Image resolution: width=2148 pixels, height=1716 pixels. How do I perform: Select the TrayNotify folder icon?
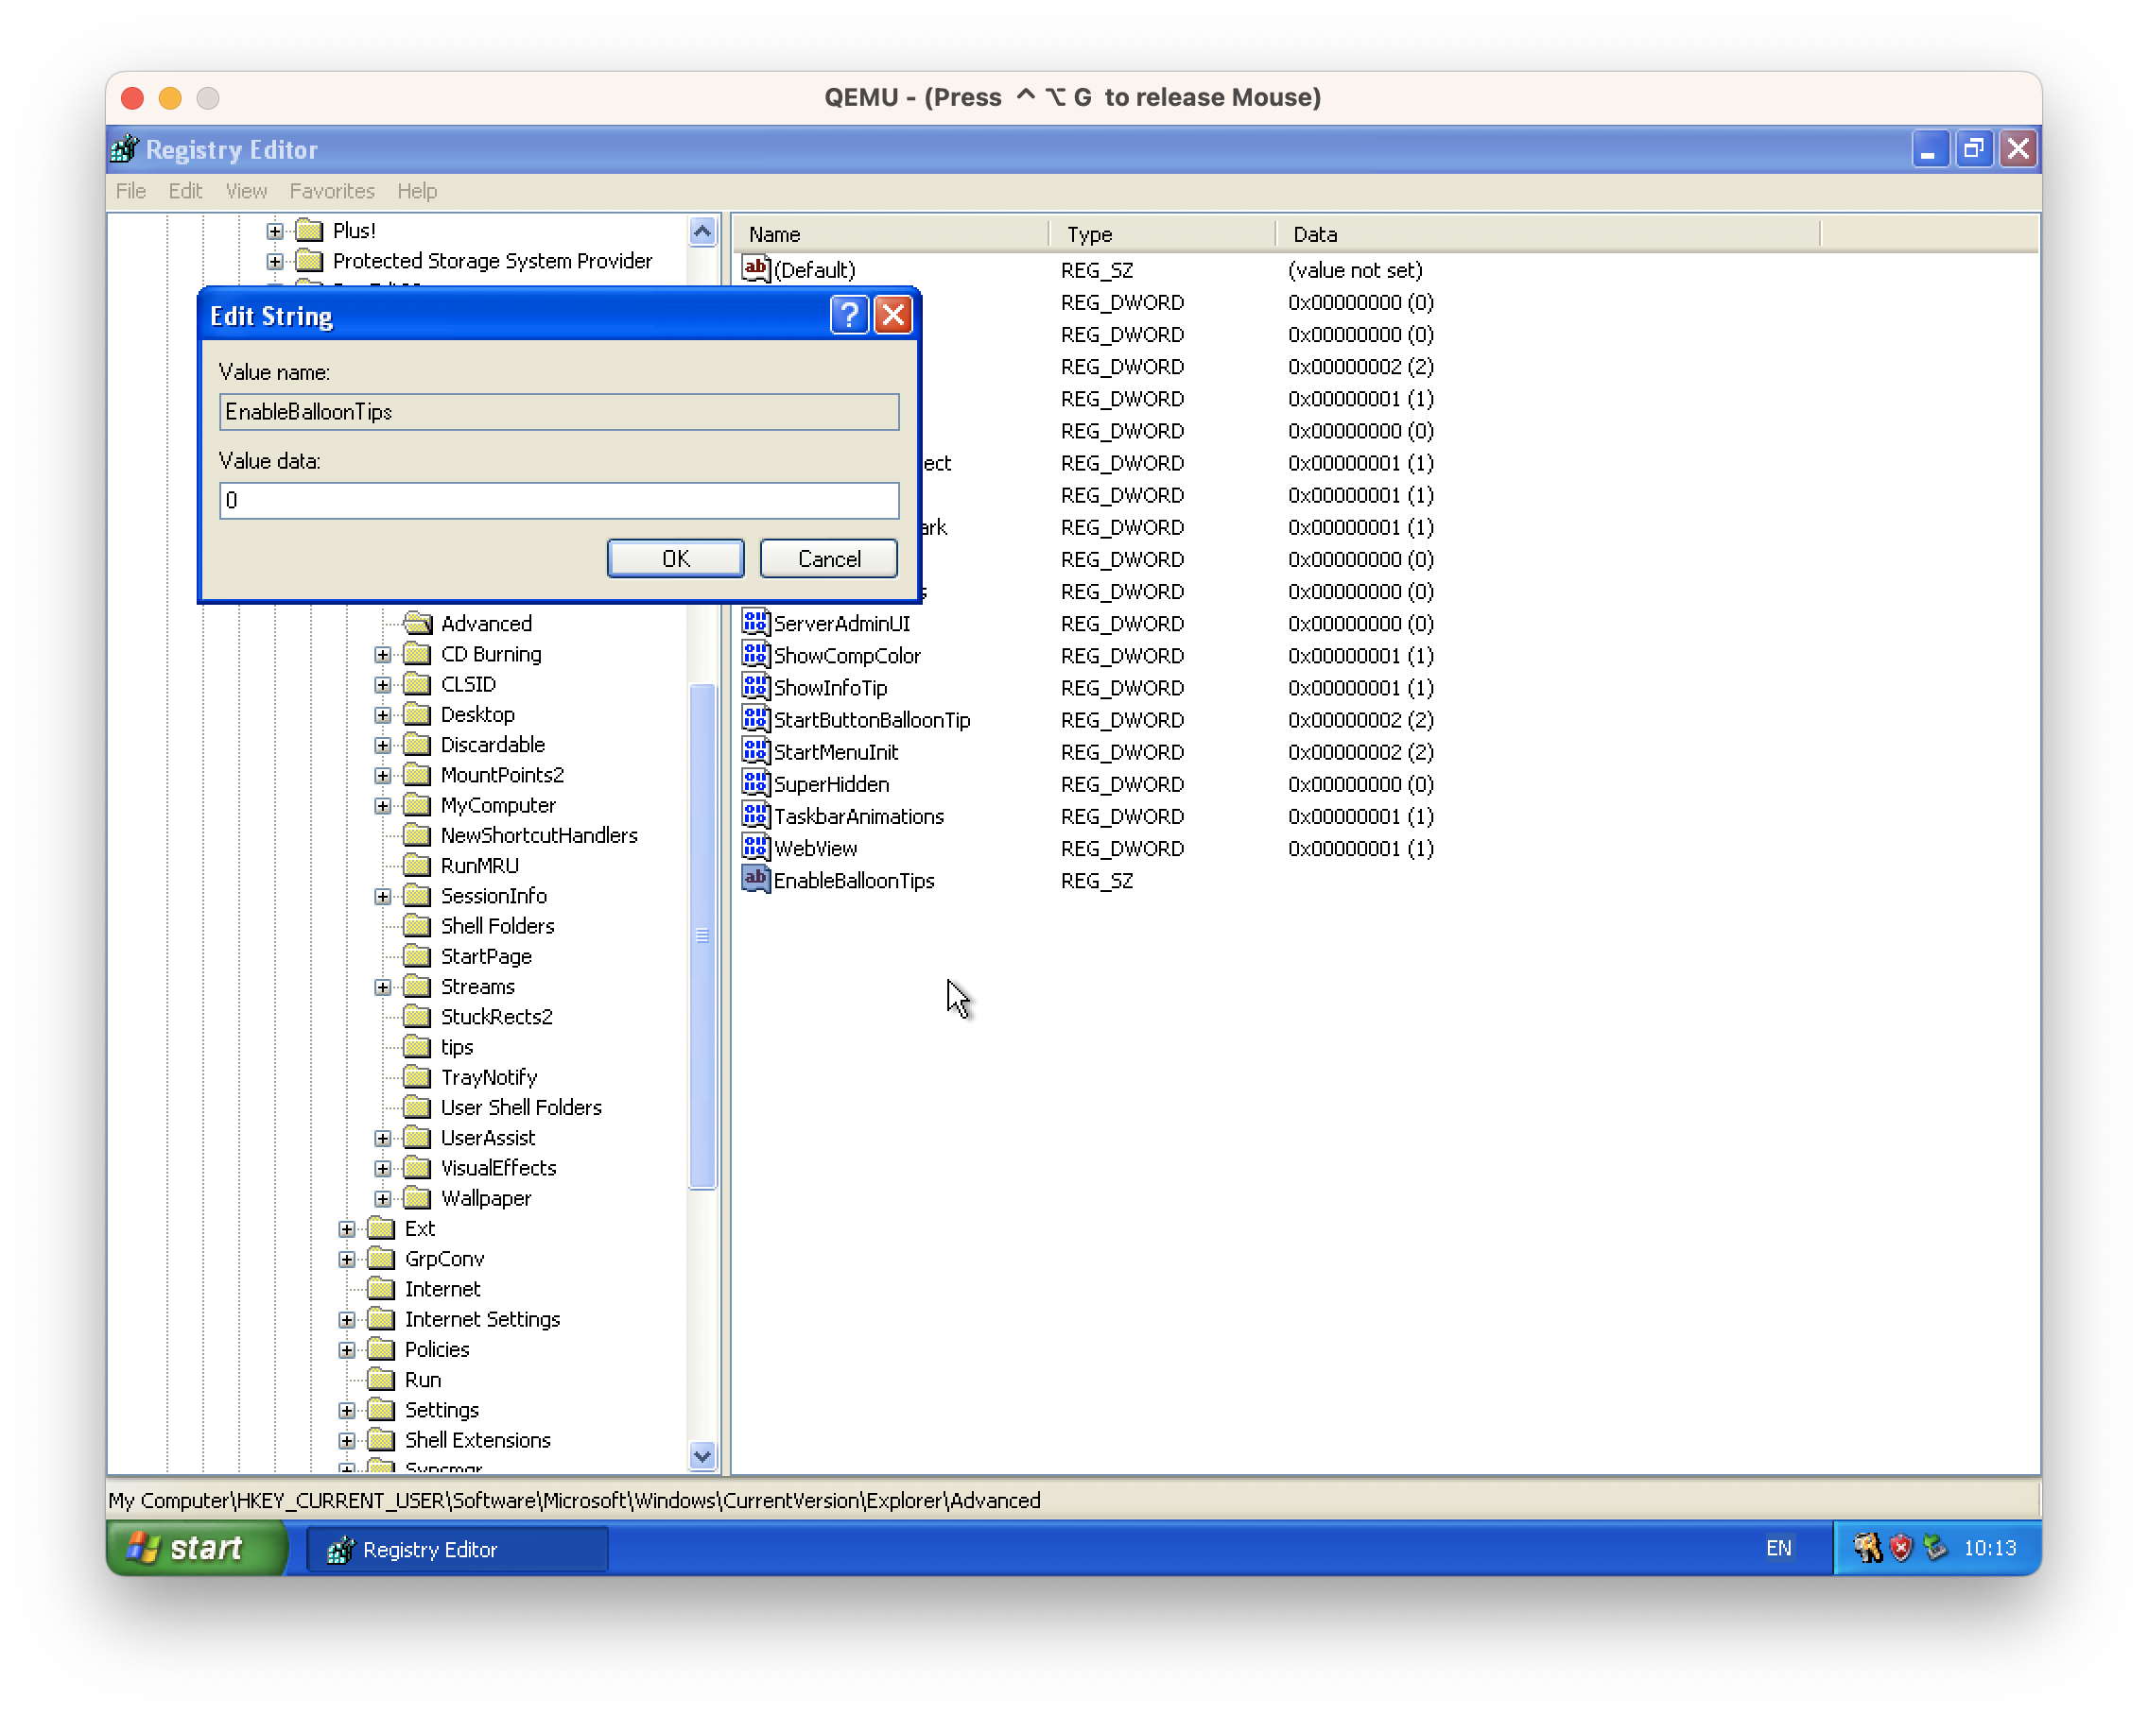pos(418,1076)
